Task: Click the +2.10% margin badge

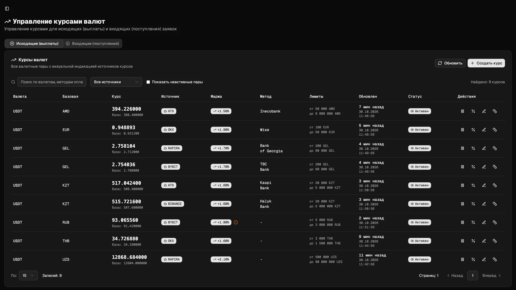Action: coord(221,259)
